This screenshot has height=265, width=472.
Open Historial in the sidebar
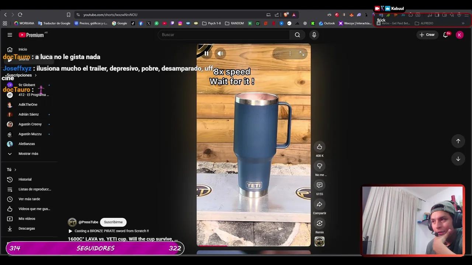click(x=25, y=180)
